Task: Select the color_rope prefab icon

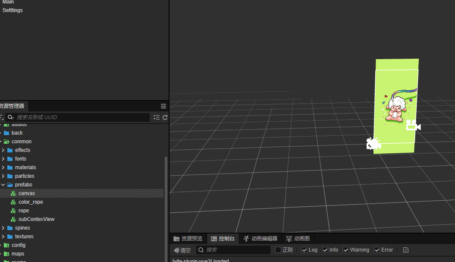Action: pos(13,202)
